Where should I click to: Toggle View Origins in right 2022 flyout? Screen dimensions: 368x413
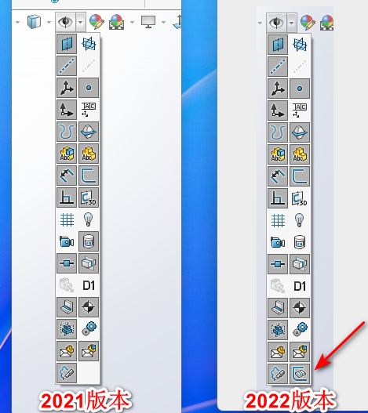click(278, 89)
